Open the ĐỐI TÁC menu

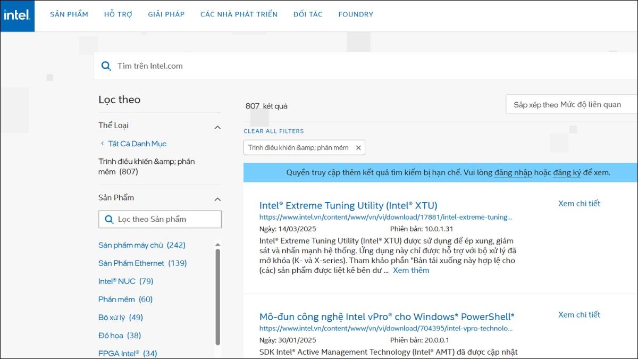pyautogui.click(x=308, y=14)
